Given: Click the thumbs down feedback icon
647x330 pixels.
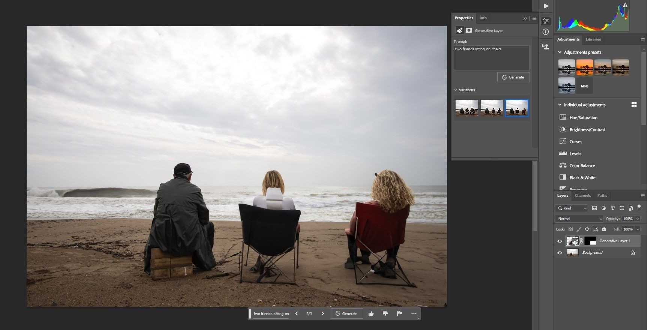Looking at the screenshot, I should [385, 314].
